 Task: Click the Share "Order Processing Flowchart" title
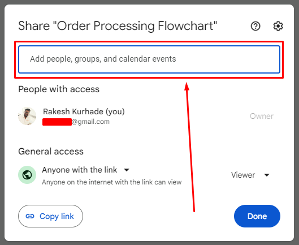(x=118, y=26)
